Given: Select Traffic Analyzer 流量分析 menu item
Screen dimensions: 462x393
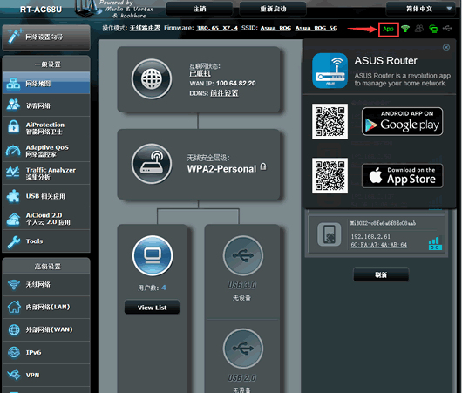Looking at the screenshot, I should pos(46,173).
